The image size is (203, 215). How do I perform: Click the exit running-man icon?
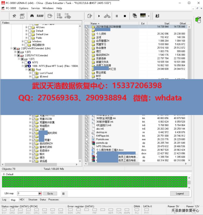[x=157, y=16]
